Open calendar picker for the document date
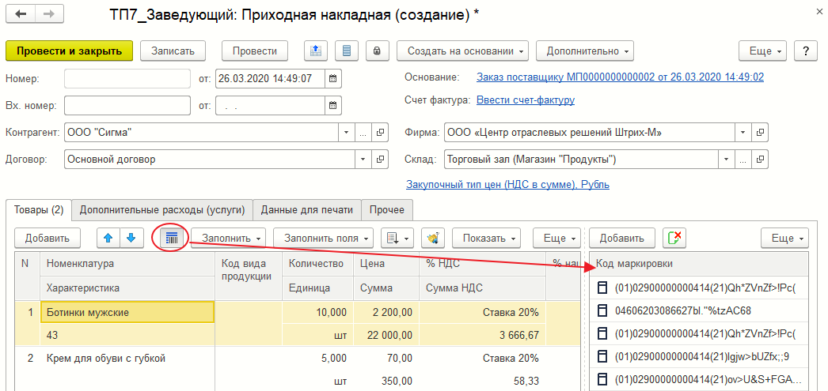The image size is (828, 391). [x=333, y=78]
